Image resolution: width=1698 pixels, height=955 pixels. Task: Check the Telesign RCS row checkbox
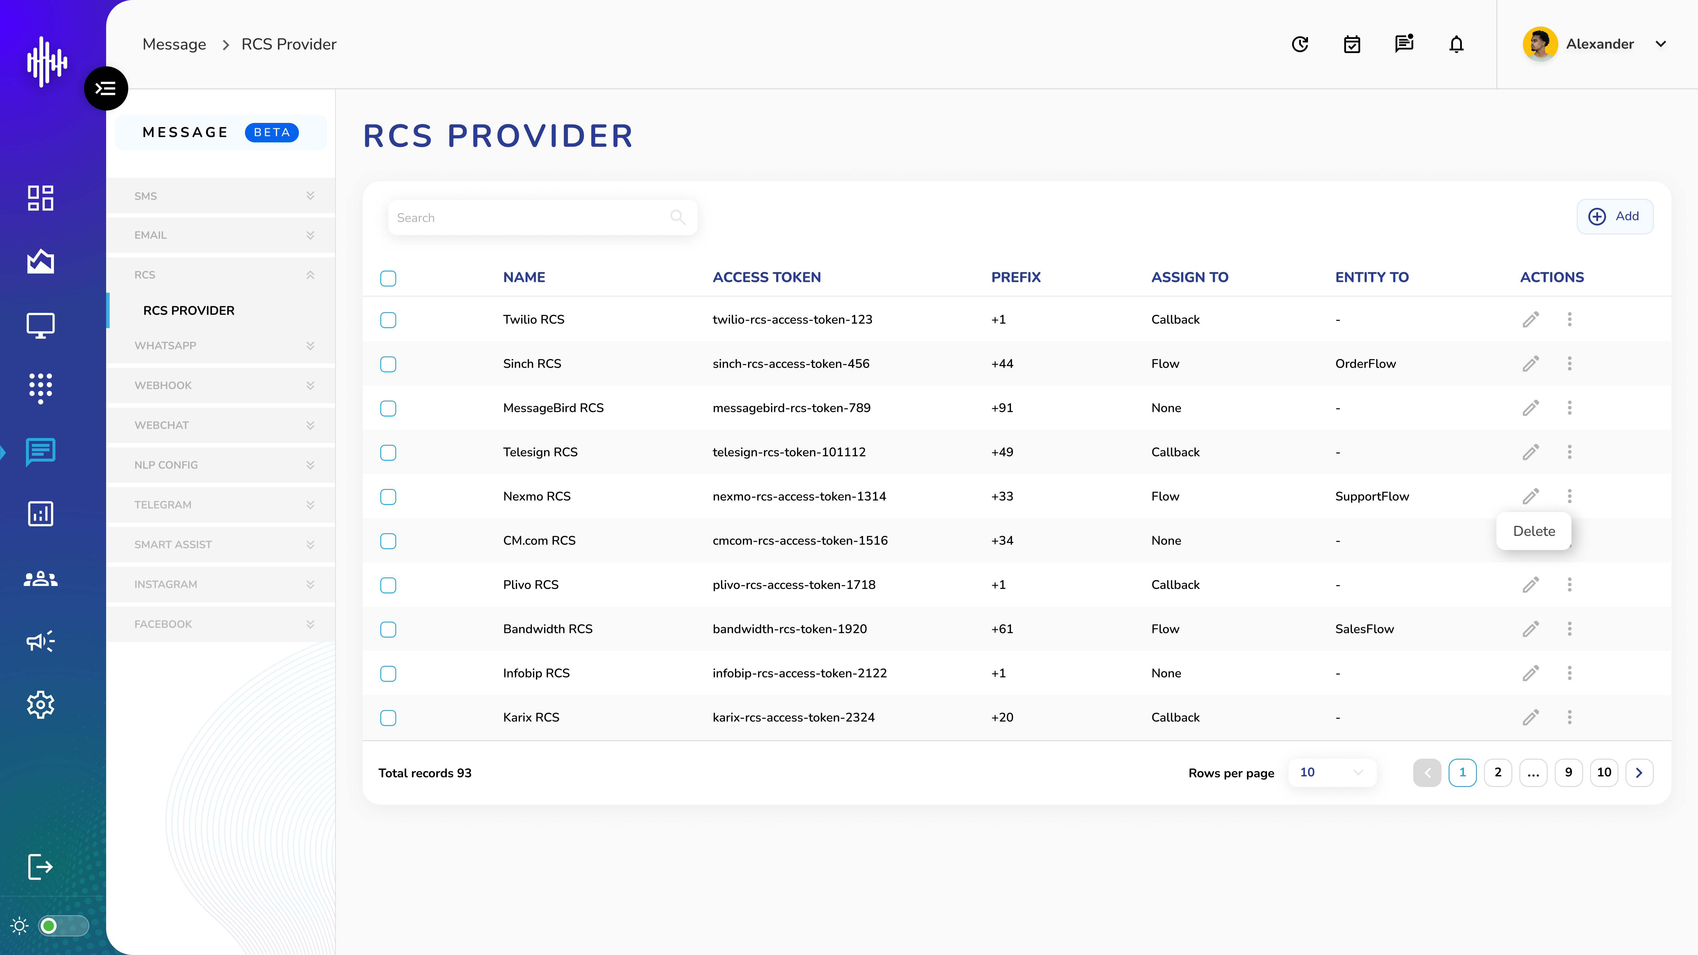(x=388, y=452)
